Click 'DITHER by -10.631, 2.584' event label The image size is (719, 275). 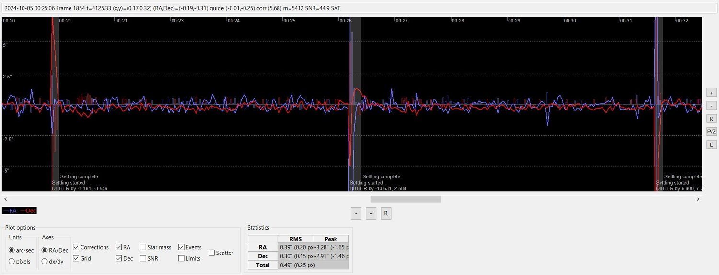[378, 188]
